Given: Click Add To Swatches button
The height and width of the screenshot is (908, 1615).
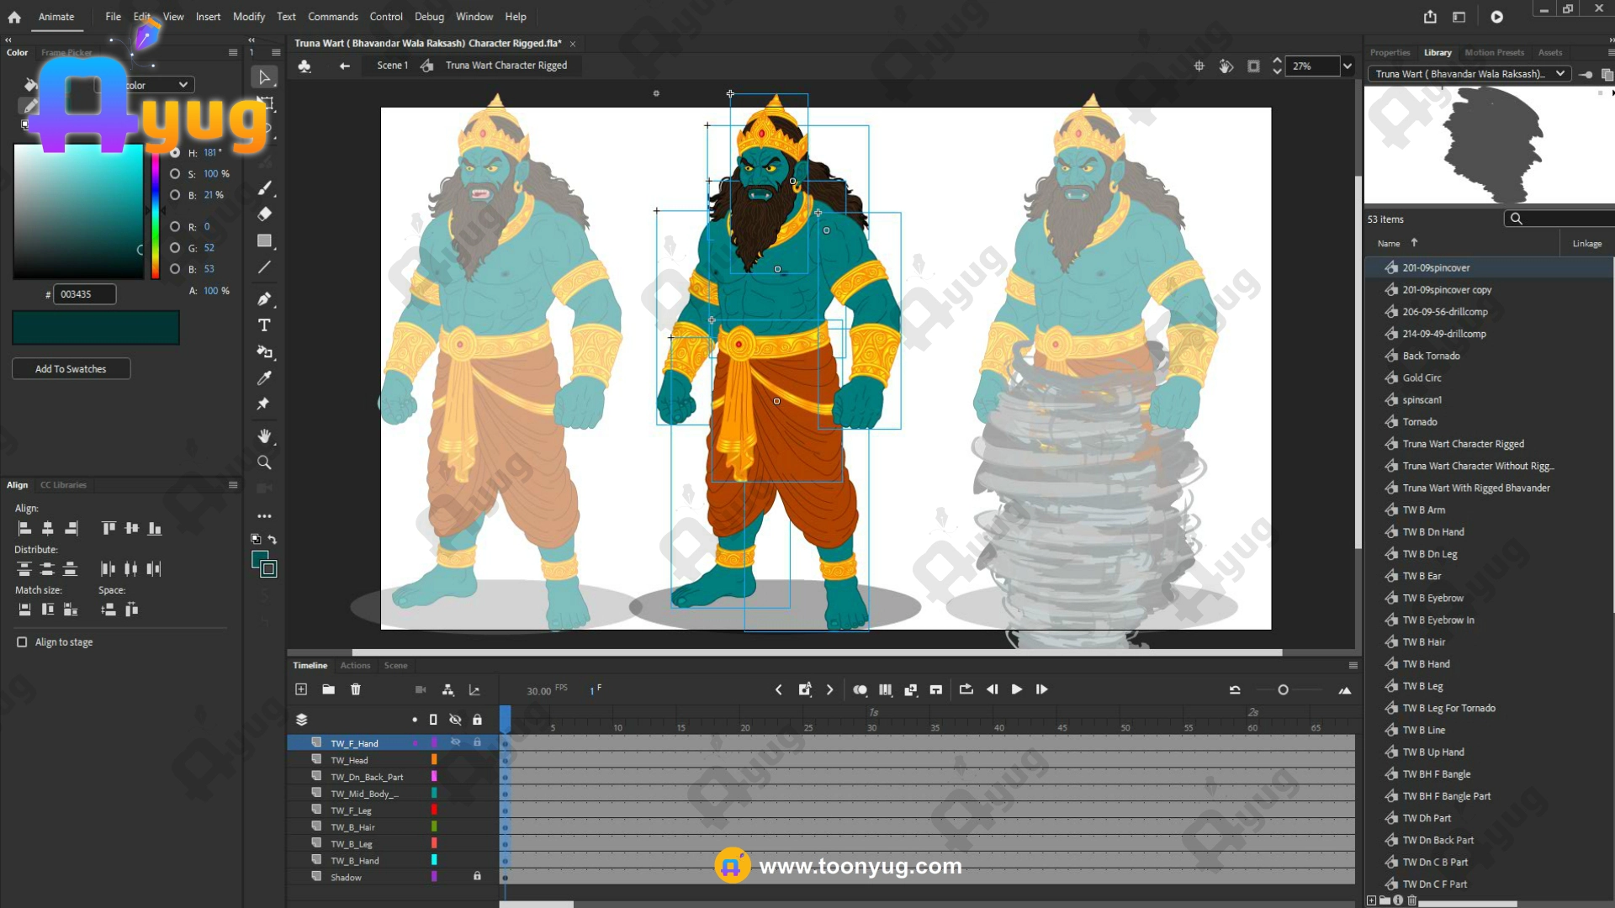Looking at the screenshot, I should tap(71, 369).
